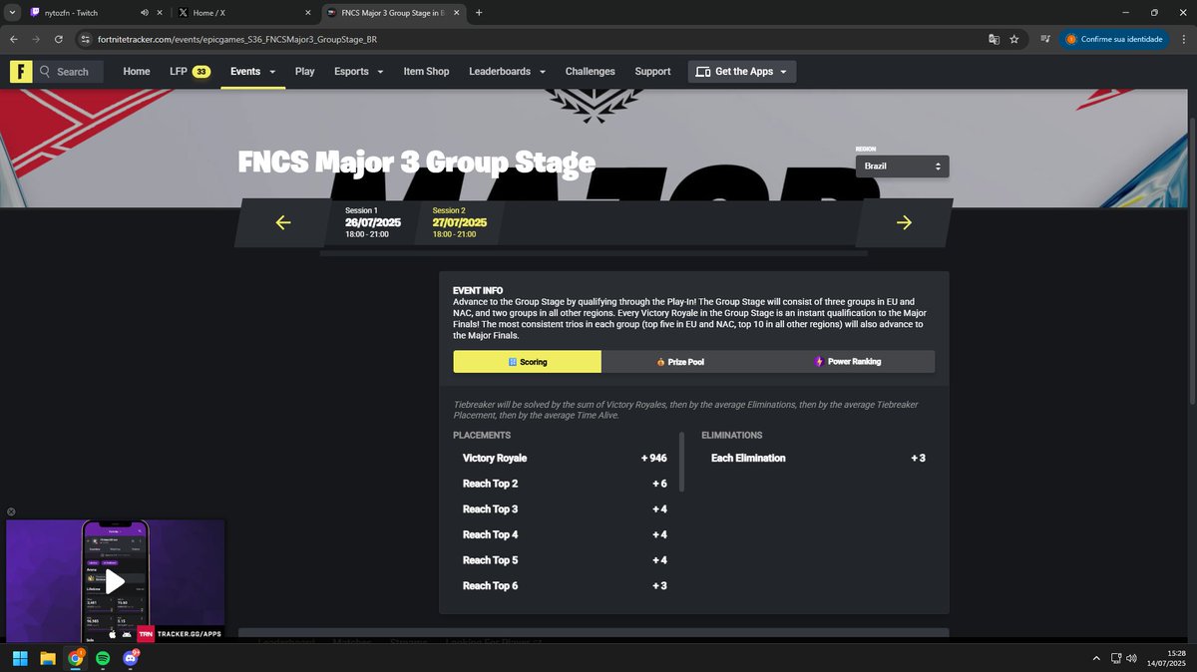Open the media control icon in Chrome toolbar

click(1044, 39)
